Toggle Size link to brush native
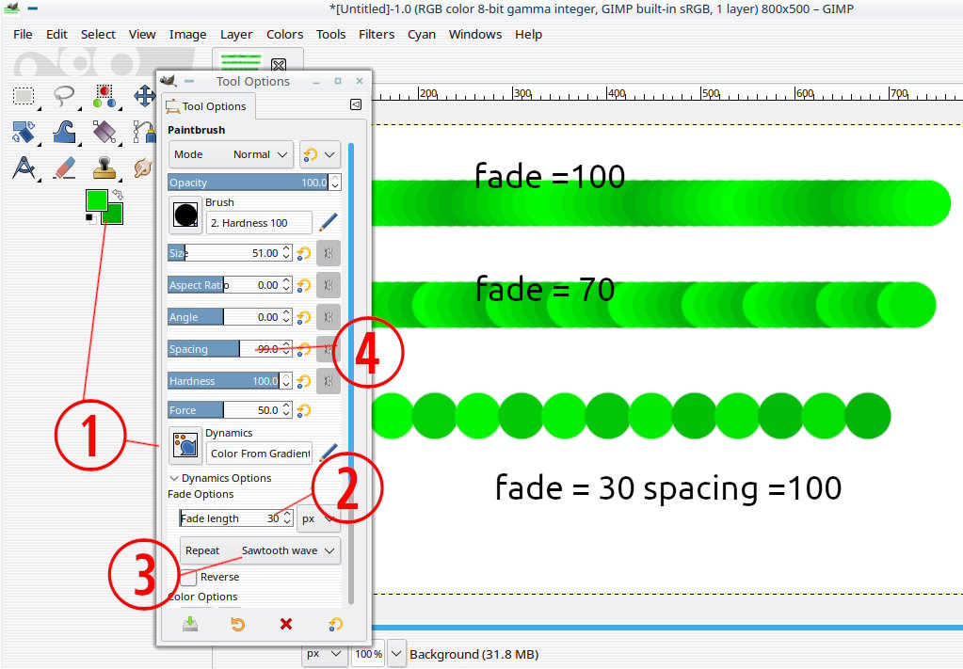963x669 pixels. [x=329, y=253]
